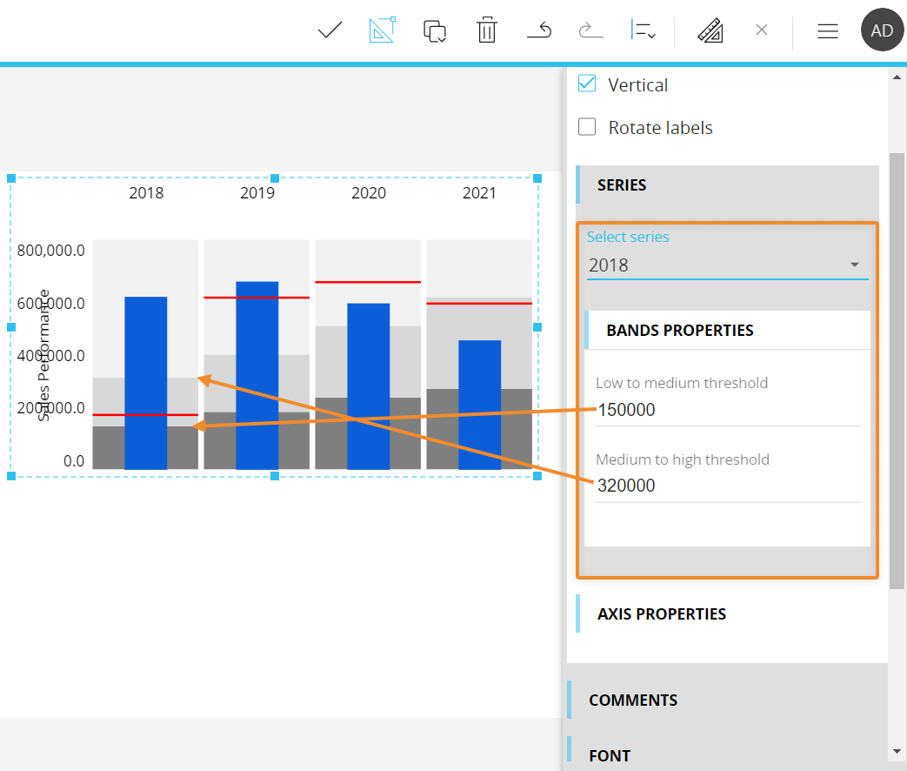Click the blue triangle design-mode icon
The image size is (907, 771).
[x=383, y=31]
